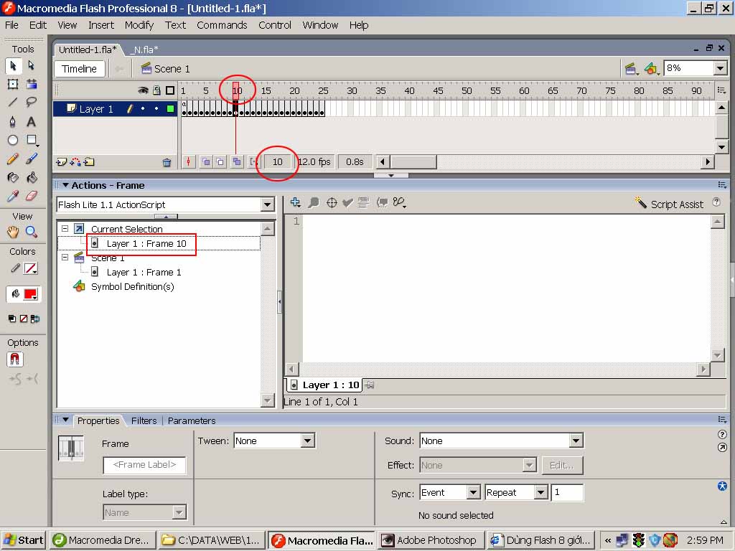Click the Insert target path icon
Viewport: 735px width, 551px height.
[x=332, y=202]
